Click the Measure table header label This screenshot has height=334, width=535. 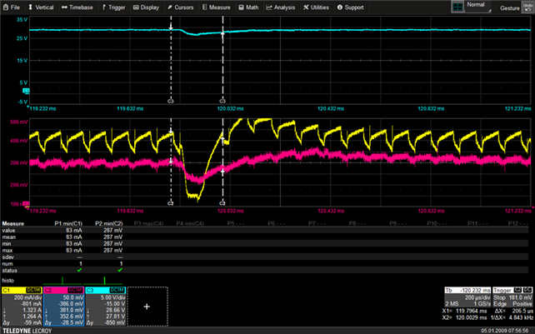point(13,224)
